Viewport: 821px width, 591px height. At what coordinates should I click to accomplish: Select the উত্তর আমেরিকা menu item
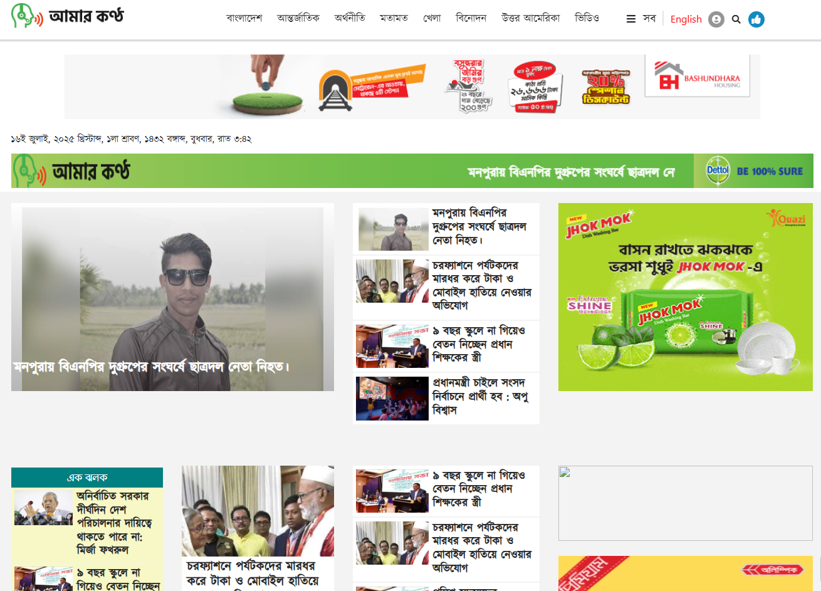pos(531,18)
